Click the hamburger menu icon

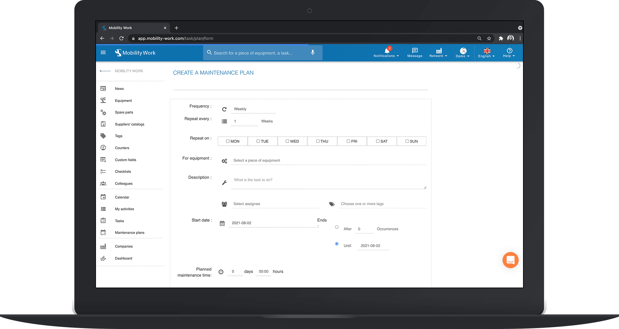tap(103, 53)
